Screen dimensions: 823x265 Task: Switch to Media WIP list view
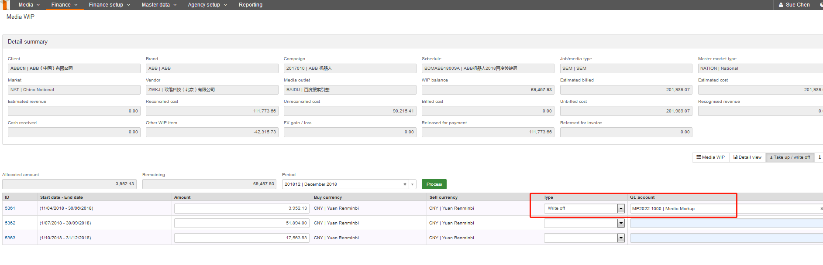pos(710,157)
